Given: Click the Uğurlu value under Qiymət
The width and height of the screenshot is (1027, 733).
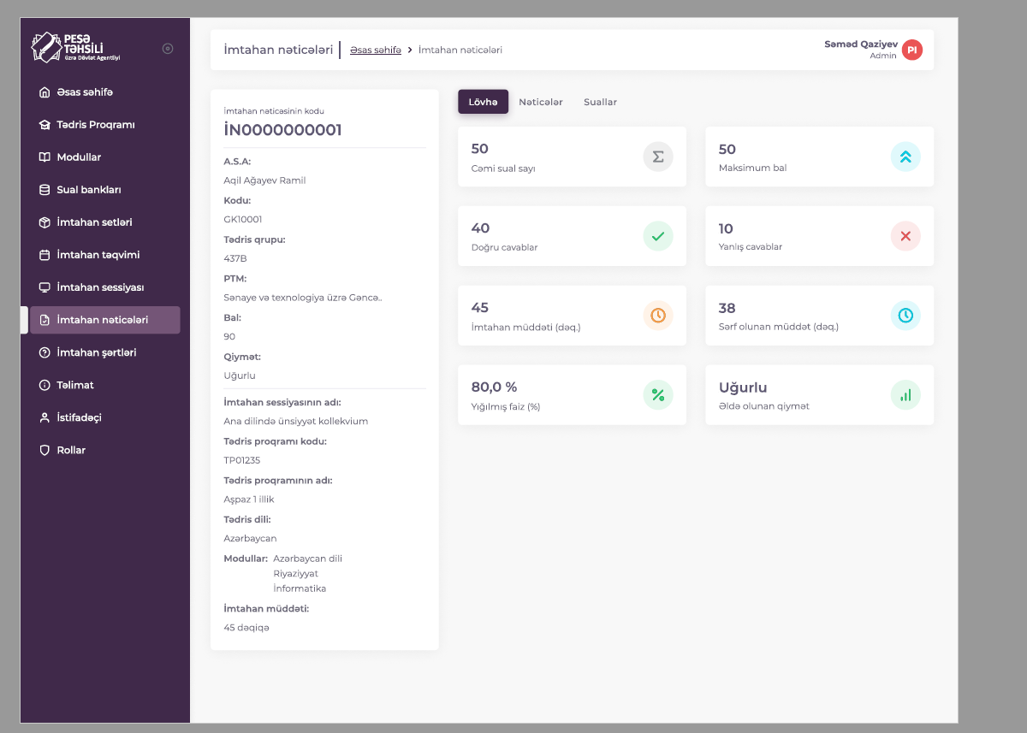Looking at the screenshot, I should click(240, 375).
